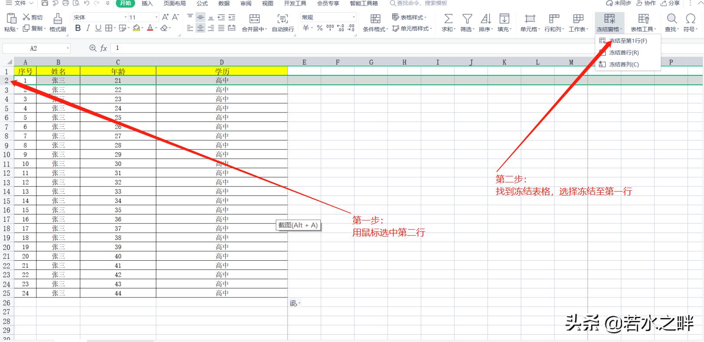Viewport: 704px width, 342px height.
Task: Click the Collaborate (协作) button
Action: 646,3
